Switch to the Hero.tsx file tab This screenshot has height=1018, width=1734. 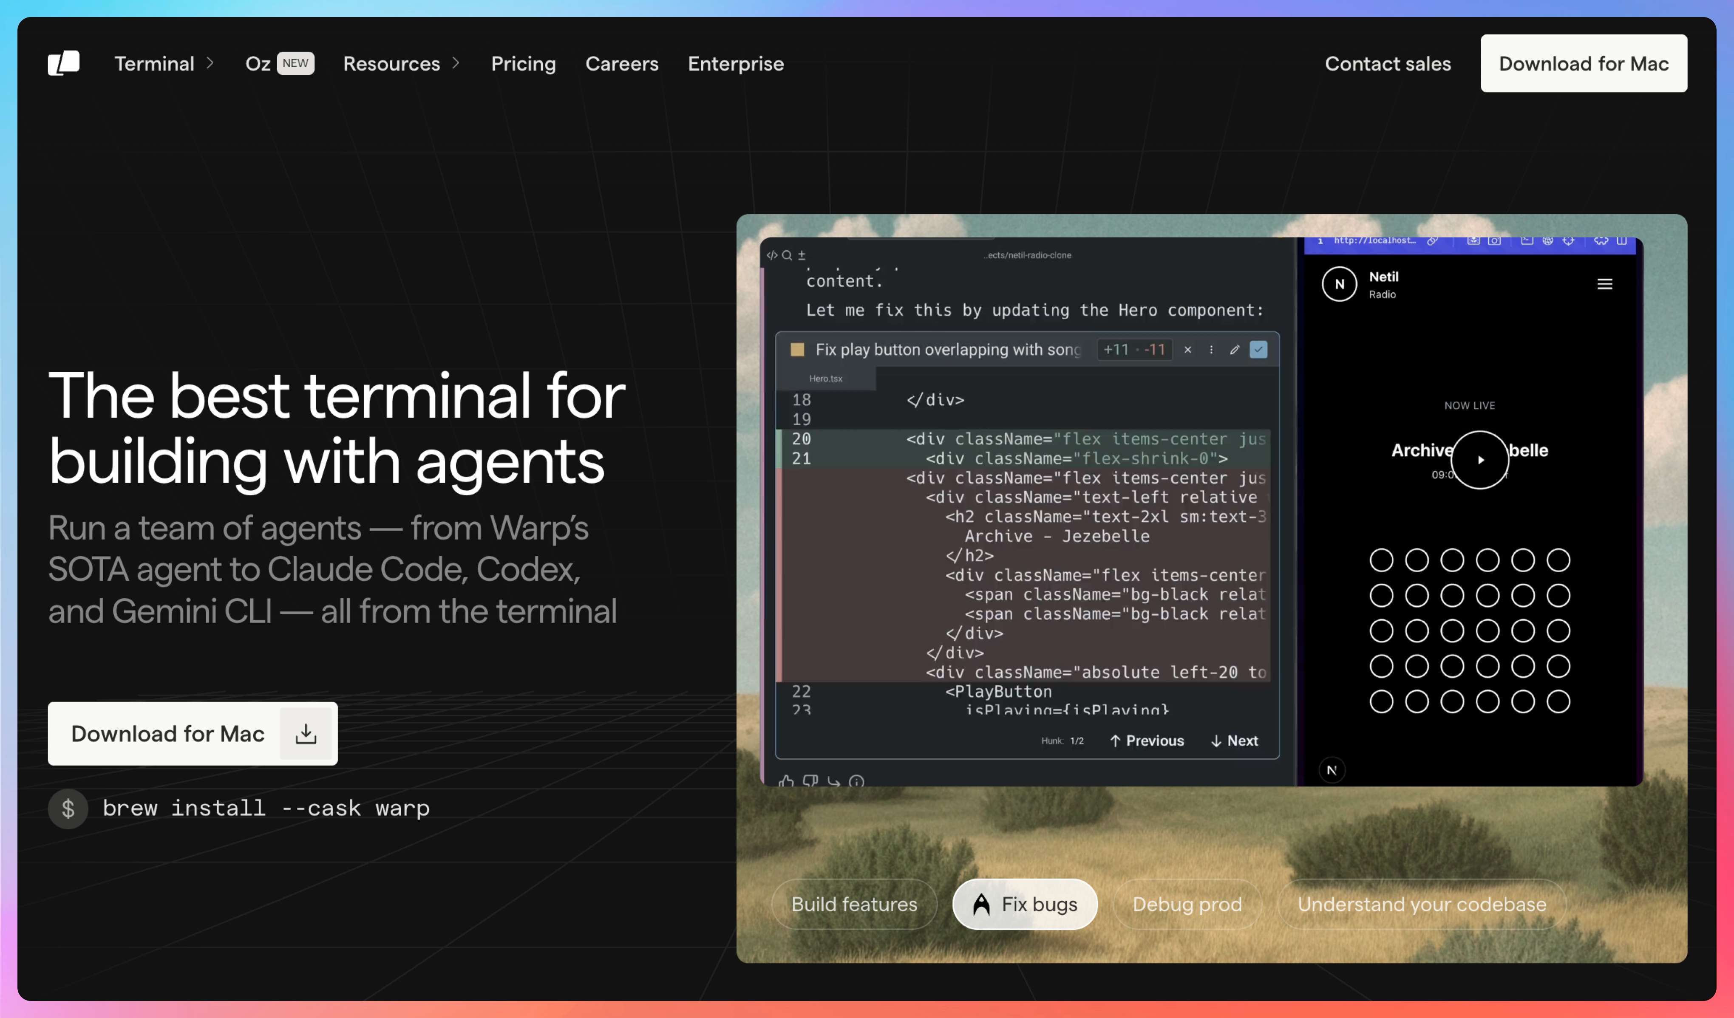pyautogui.click(x=825, y=378)
